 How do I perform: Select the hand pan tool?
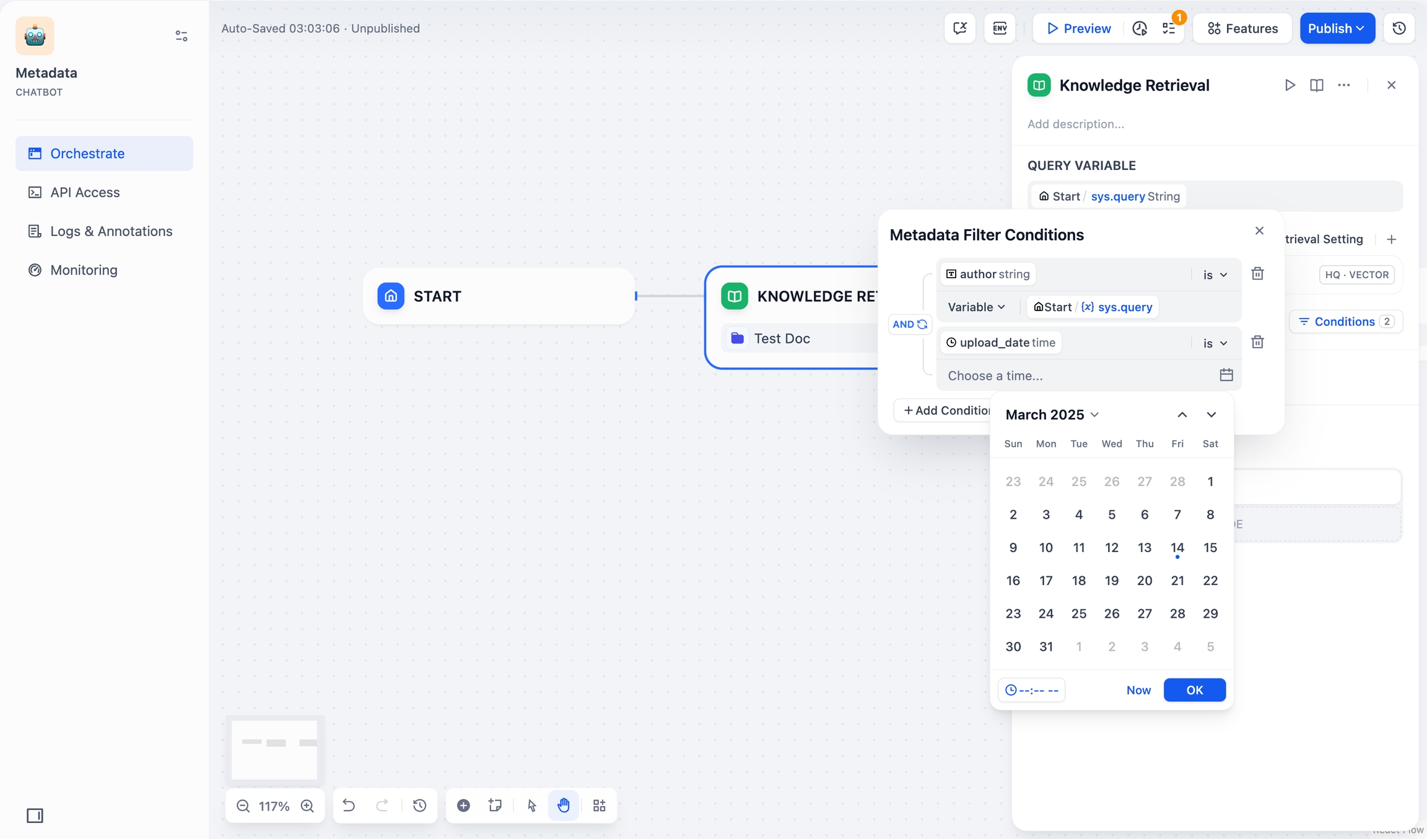(563, 805)
